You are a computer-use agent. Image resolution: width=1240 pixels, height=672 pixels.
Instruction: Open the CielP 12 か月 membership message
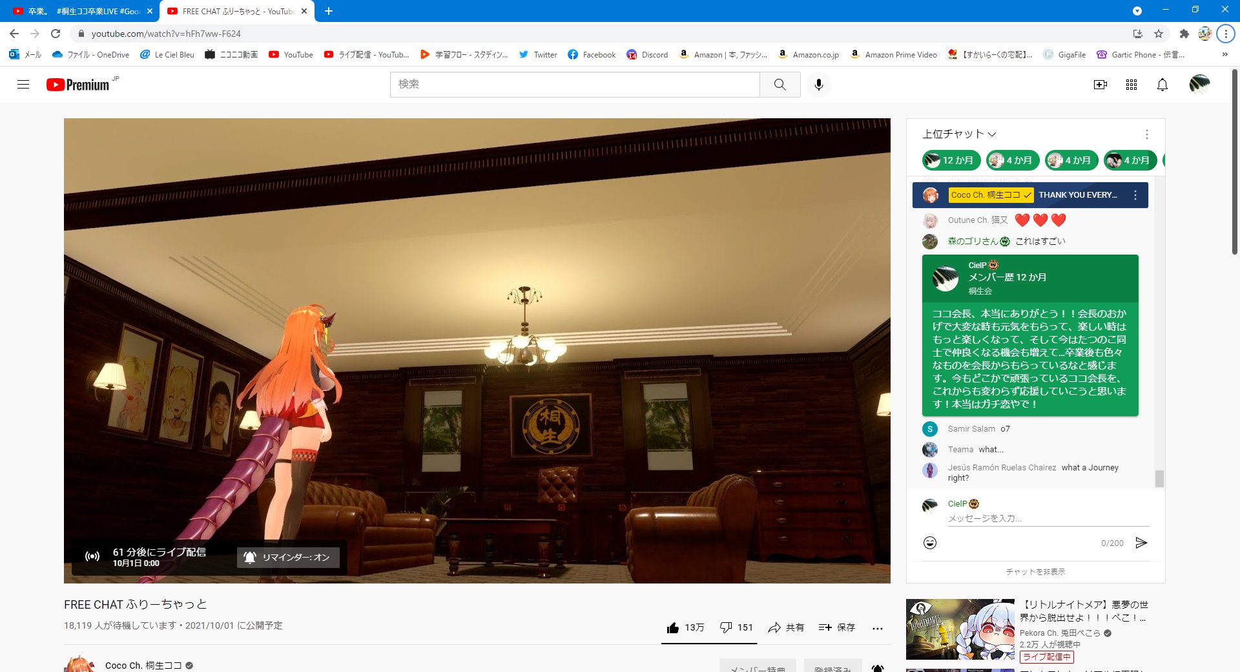click(x=1030, y=335)
